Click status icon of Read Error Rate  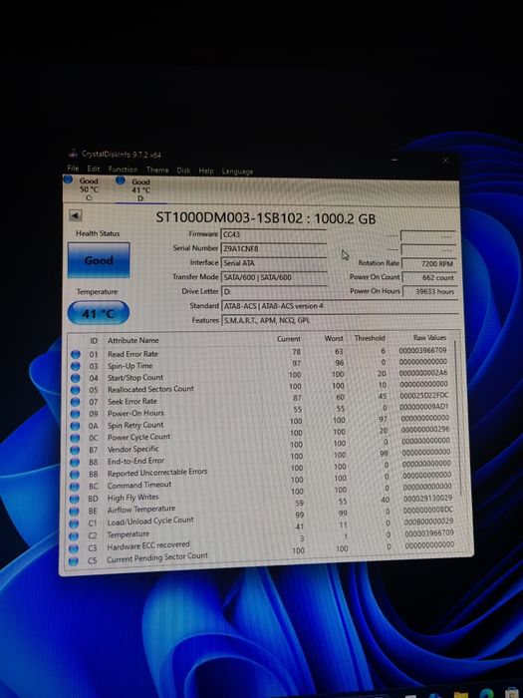tap(75, 354)
